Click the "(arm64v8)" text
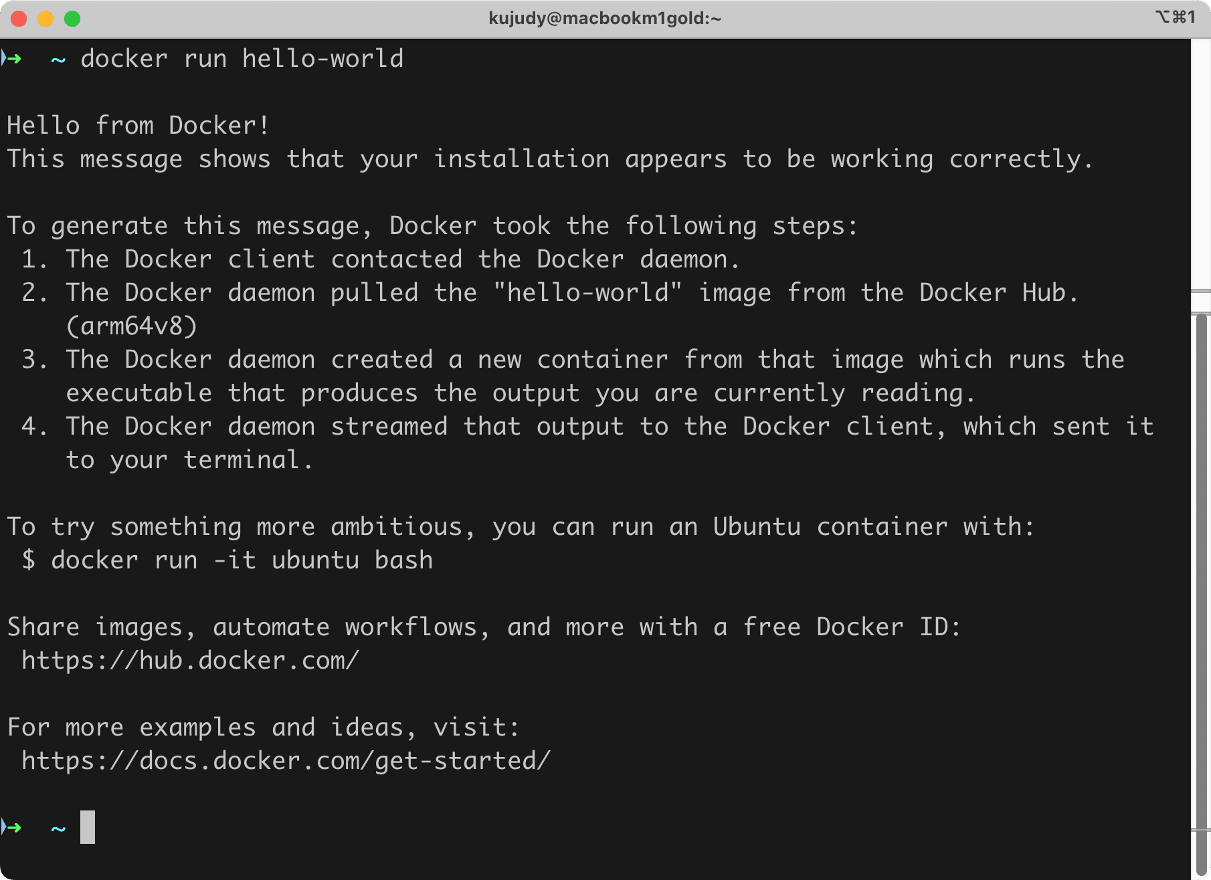The width and height of the screenshot is (1211, 880). (x=132, y=326)
